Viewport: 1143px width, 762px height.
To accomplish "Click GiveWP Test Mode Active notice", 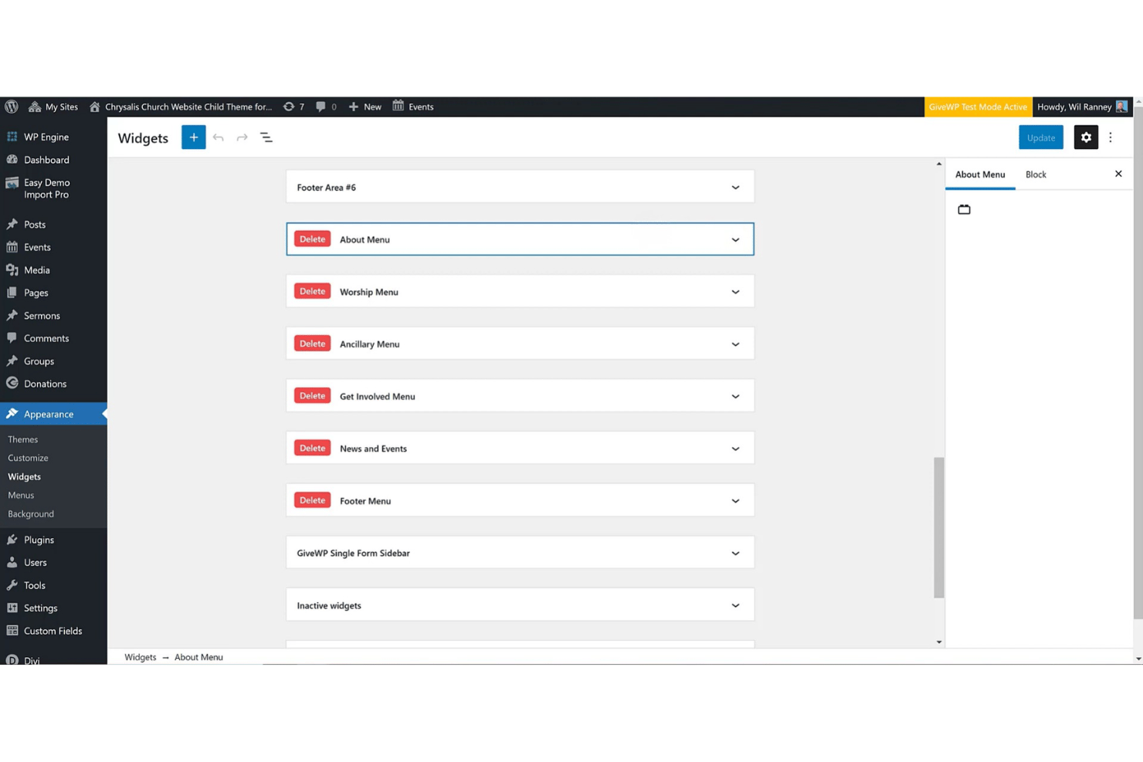I will (978, 107).
